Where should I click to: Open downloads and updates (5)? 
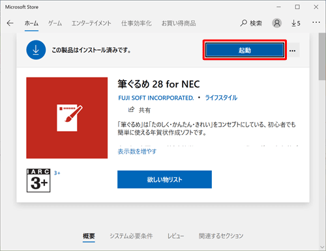click(x=296, y=23)
